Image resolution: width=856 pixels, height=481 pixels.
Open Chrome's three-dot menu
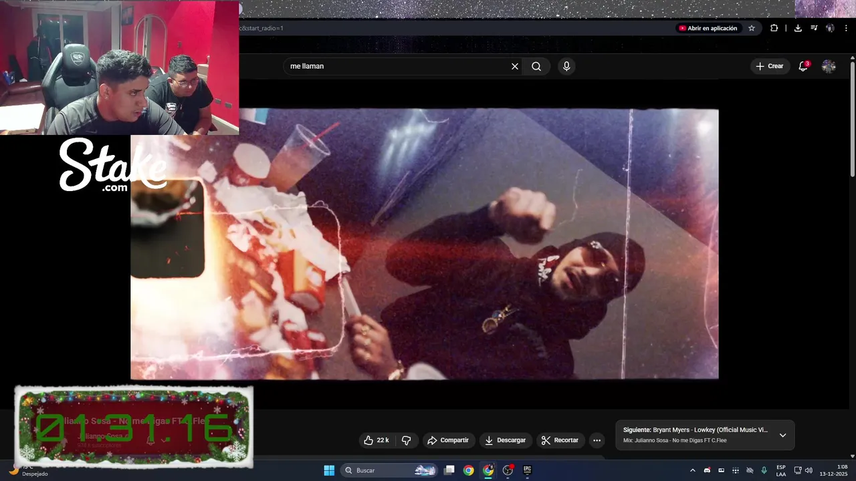pyautogui.click(x=845, y=28)
